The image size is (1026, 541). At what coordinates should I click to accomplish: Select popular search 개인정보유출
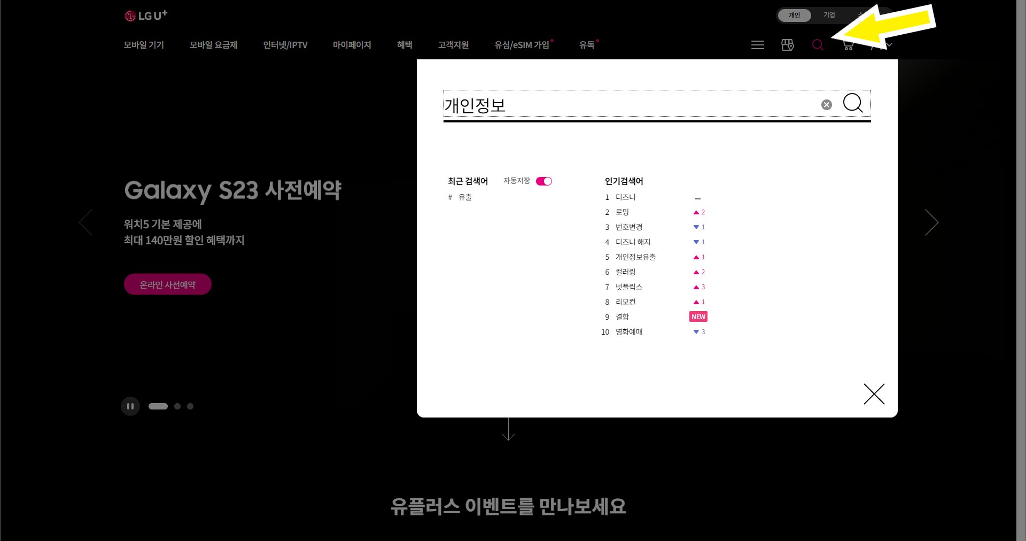(x=635, y=257)
